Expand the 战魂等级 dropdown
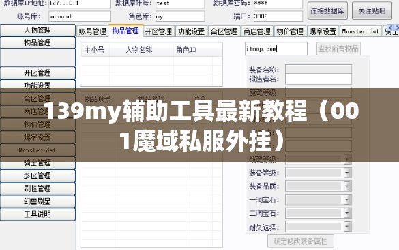 (x=347, y=159)
